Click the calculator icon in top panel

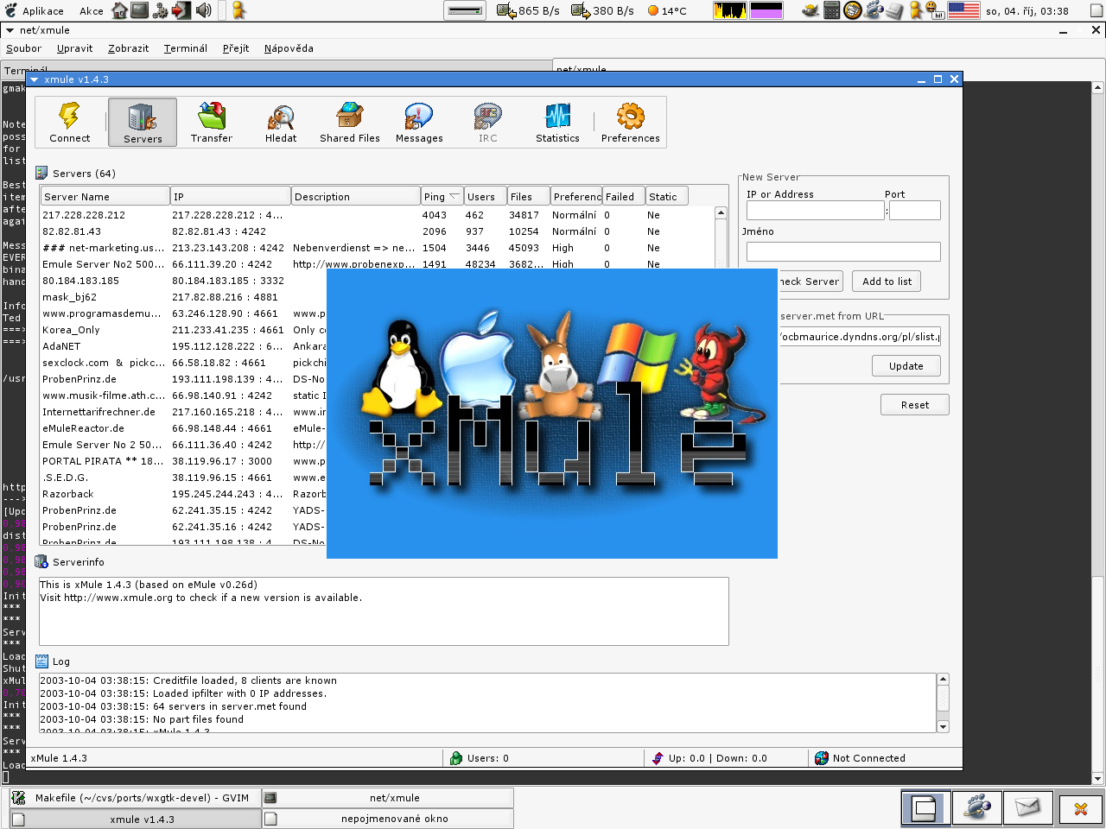coord(831,10)
